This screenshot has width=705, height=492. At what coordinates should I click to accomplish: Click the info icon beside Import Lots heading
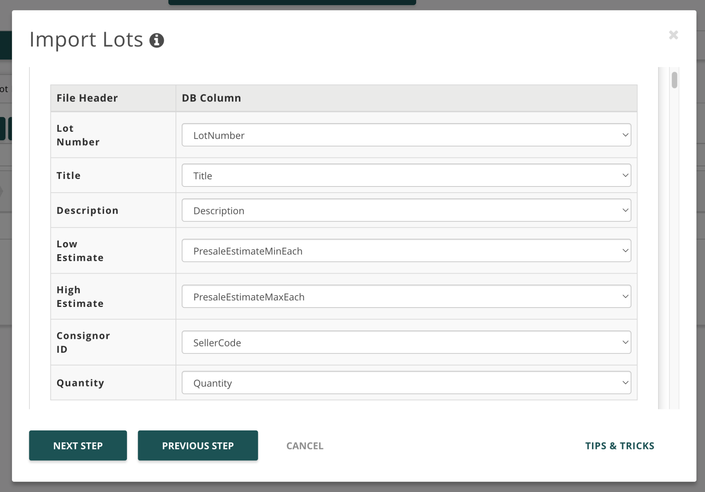coord(157,40)
